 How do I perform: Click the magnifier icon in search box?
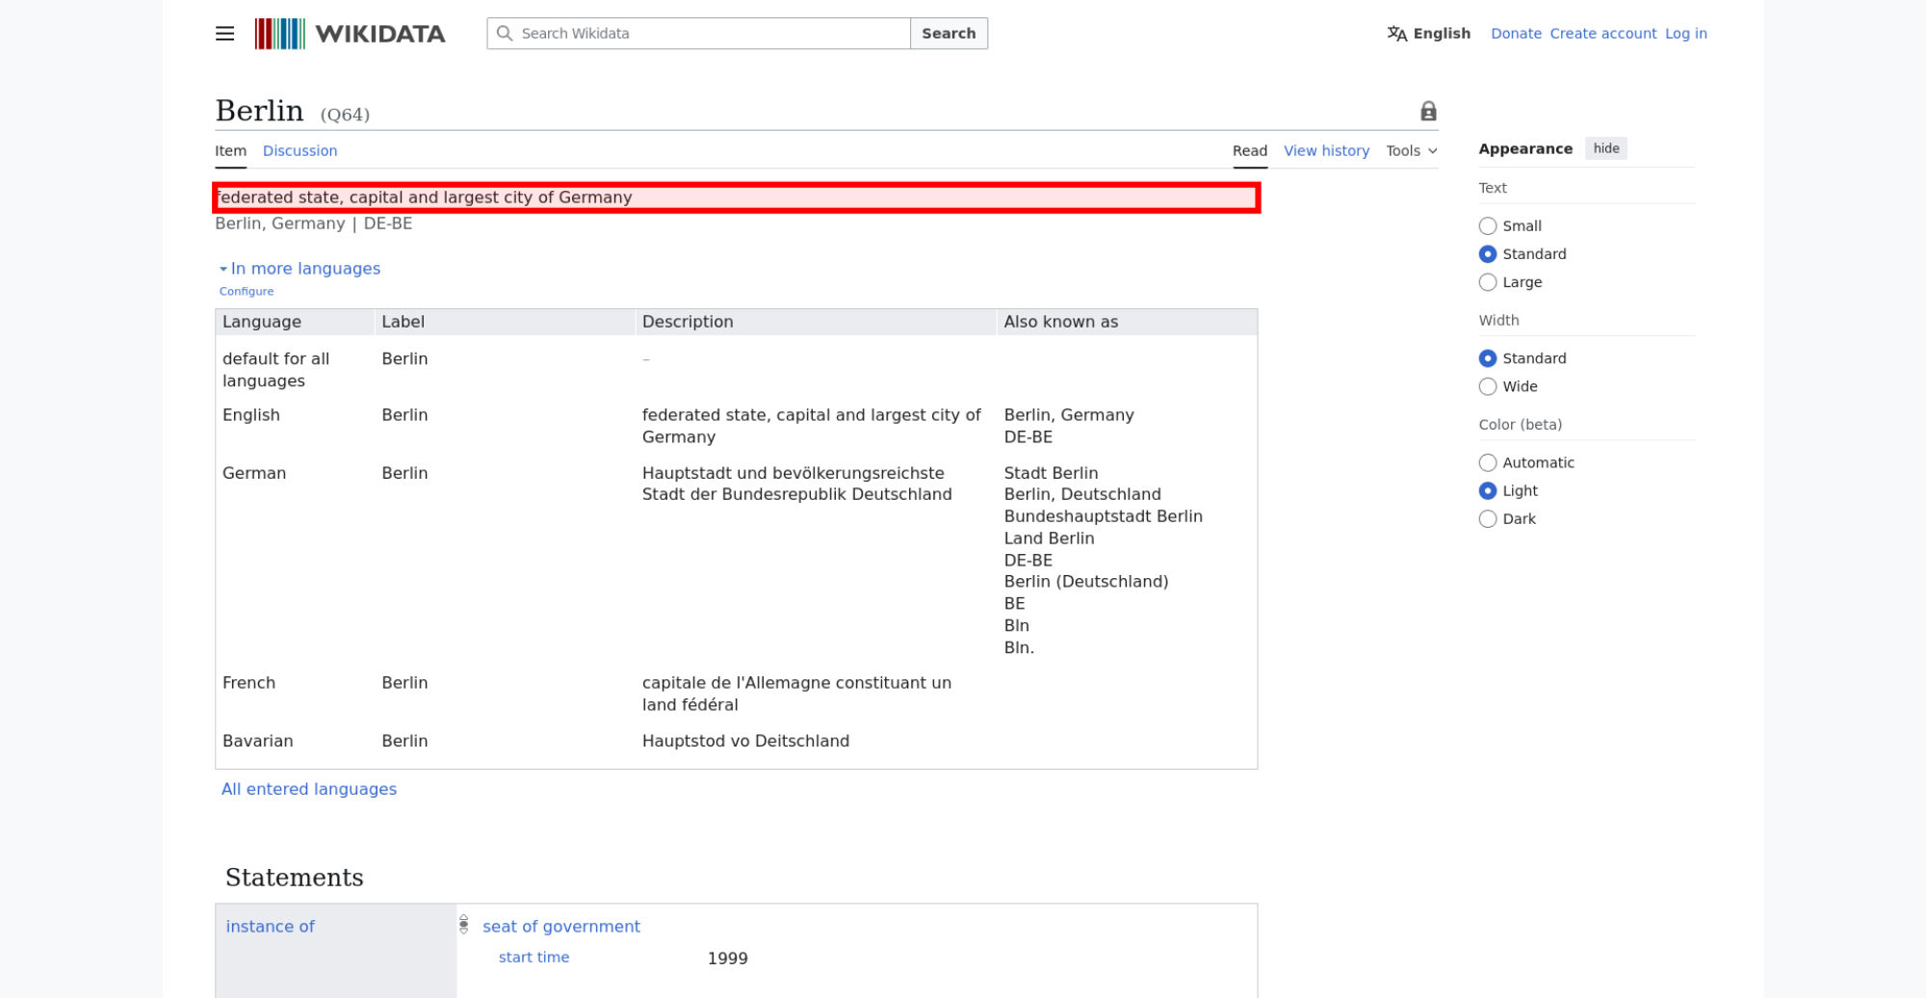(x=505, y=34)
